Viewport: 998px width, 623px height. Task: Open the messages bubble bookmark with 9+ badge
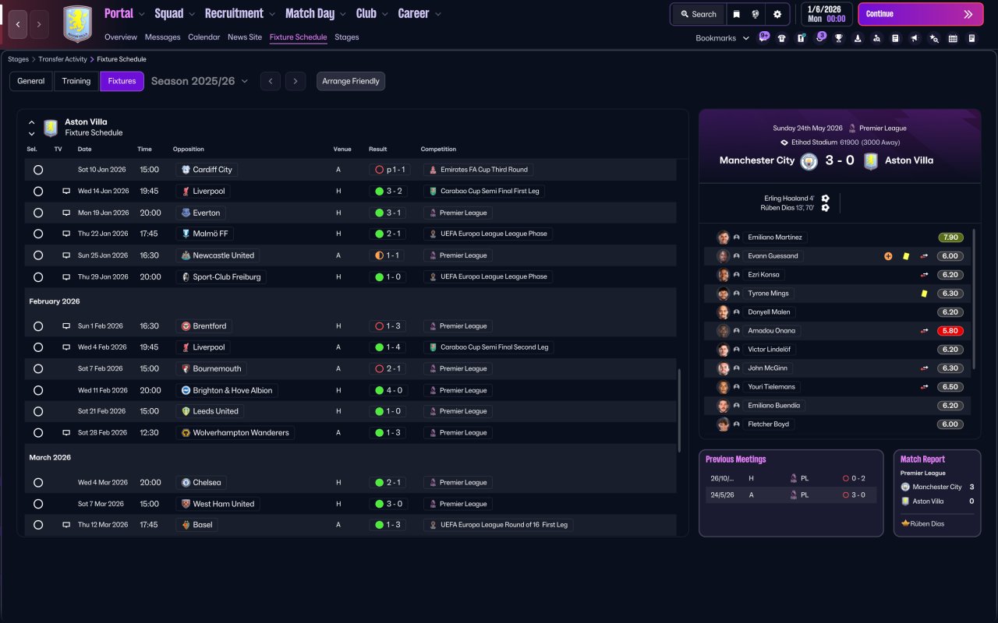pos(763,37)
